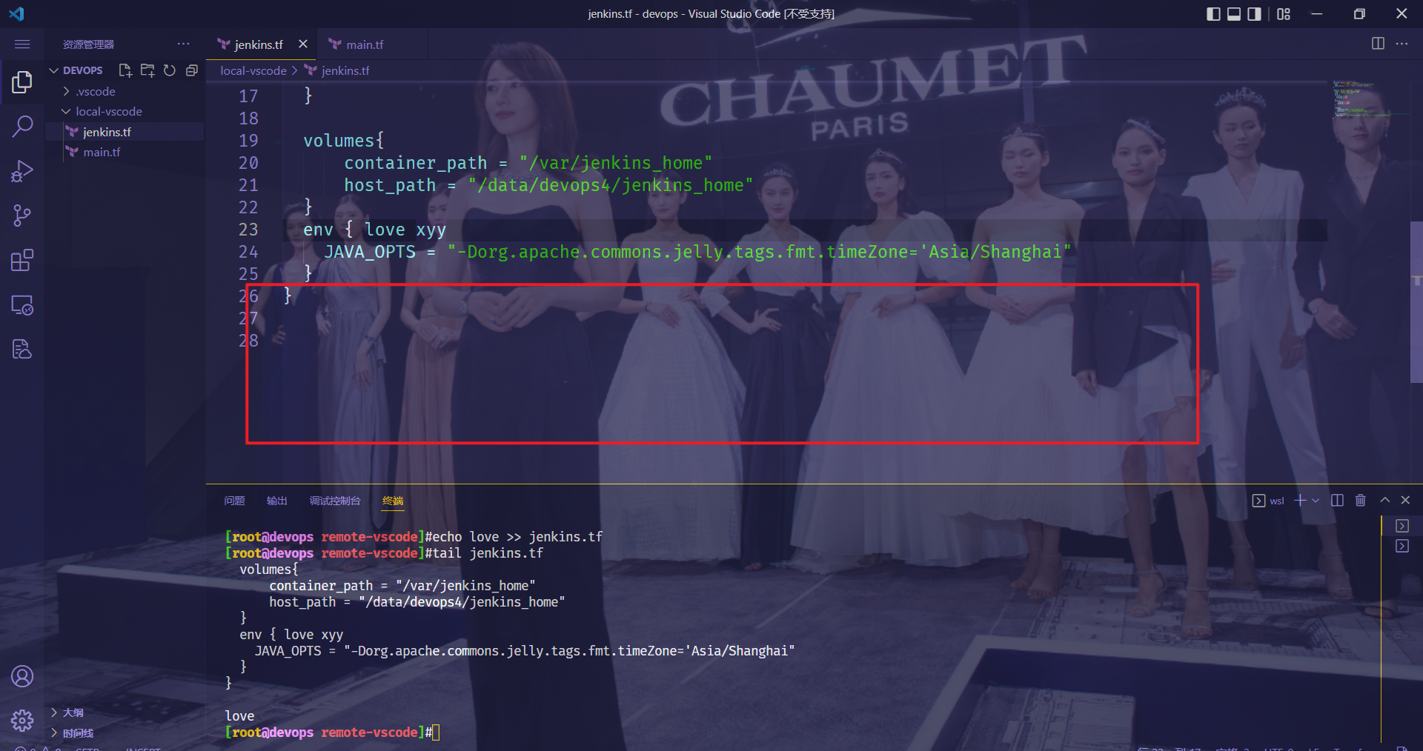Screen dimensions: 1423x751
Task: Close the bottom panel
Action: click(x=1405, y=500)
